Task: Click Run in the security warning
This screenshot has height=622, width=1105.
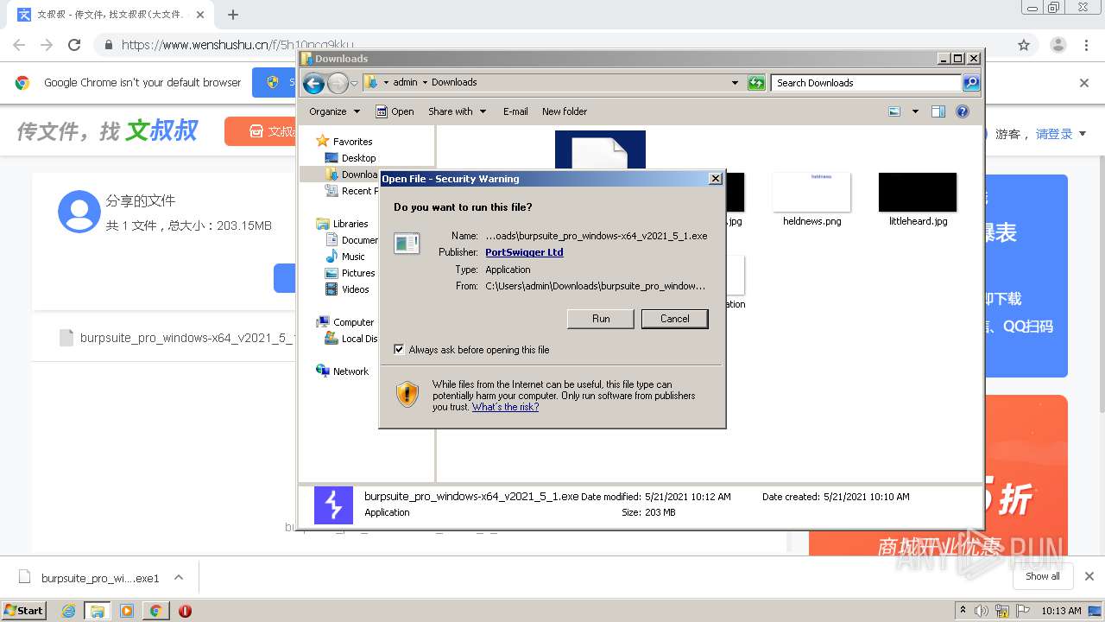Action: (x=601, y=319)
